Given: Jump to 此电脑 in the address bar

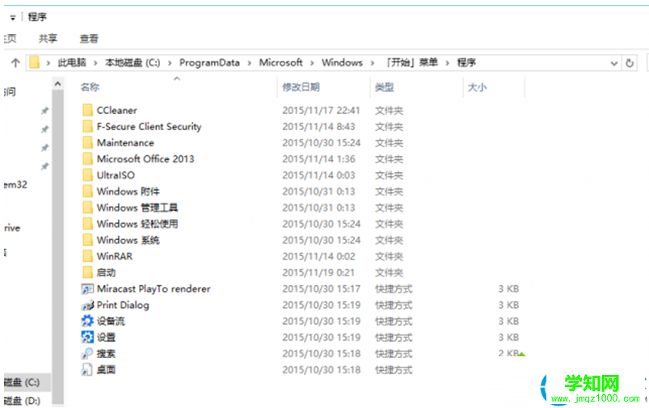Looking at the screenshot, I should tap(72, 62).
